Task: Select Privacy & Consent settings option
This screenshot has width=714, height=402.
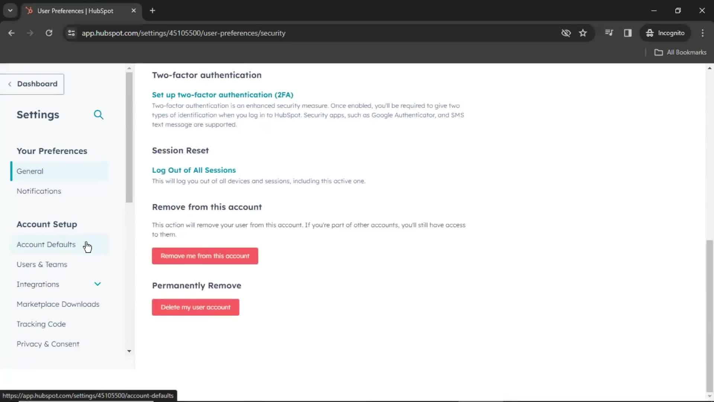Action: point(48,344)
